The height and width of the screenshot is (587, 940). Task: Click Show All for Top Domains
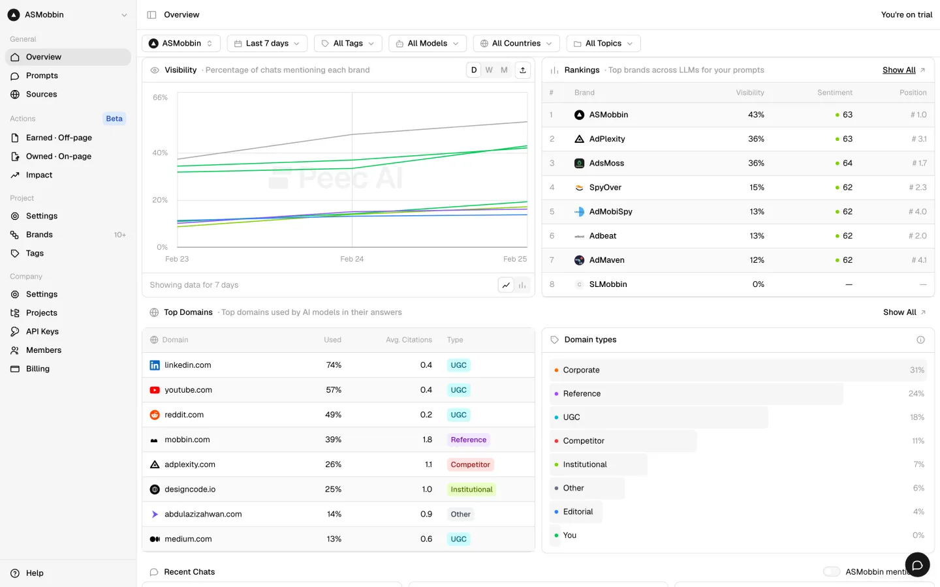(905, 312)
